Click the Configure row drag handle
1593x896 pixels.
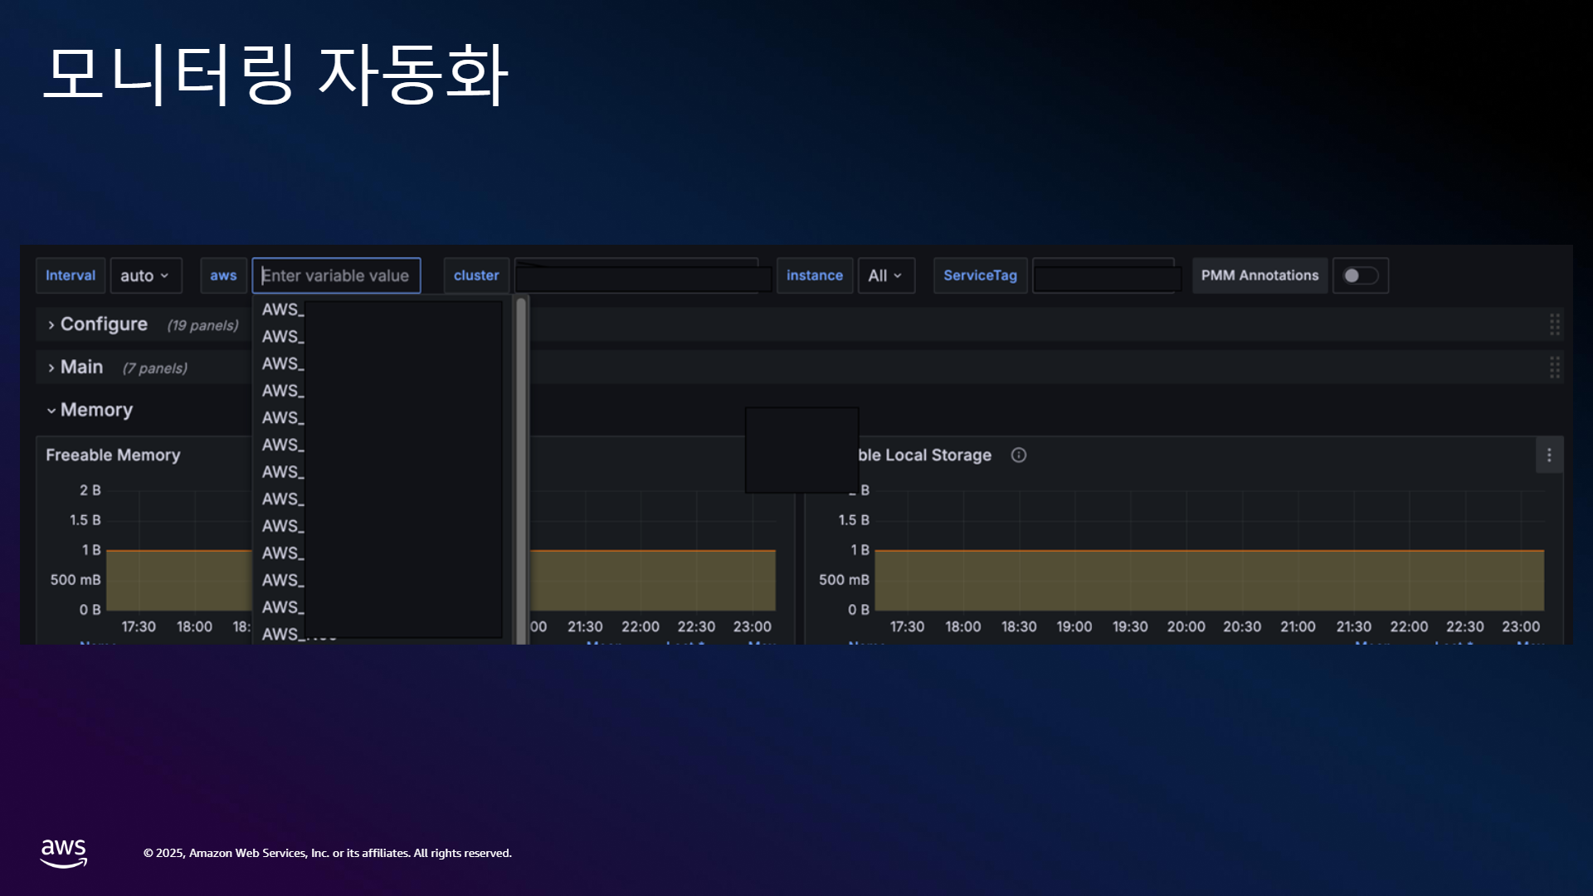[x=1554, y=324]
